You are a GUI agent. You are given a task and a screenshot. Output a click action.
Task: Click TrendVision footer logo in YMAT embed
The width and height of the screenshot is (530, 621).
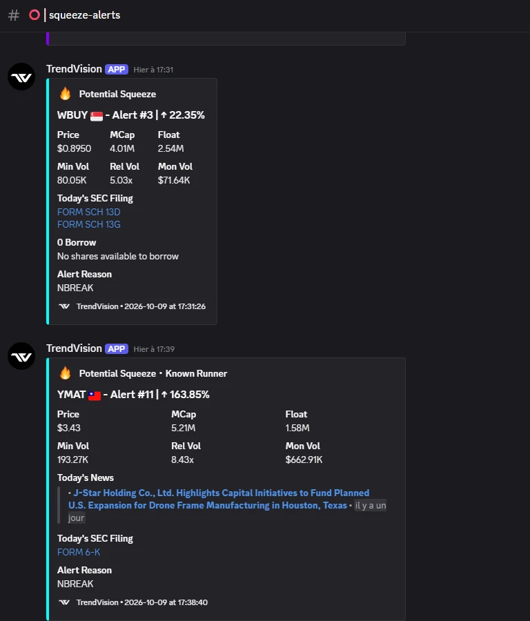point(64,602)
